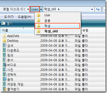Screen dimensions: 107x93
Task: Click the 검색 search folder icon
Action: click(x=5, y=46)
